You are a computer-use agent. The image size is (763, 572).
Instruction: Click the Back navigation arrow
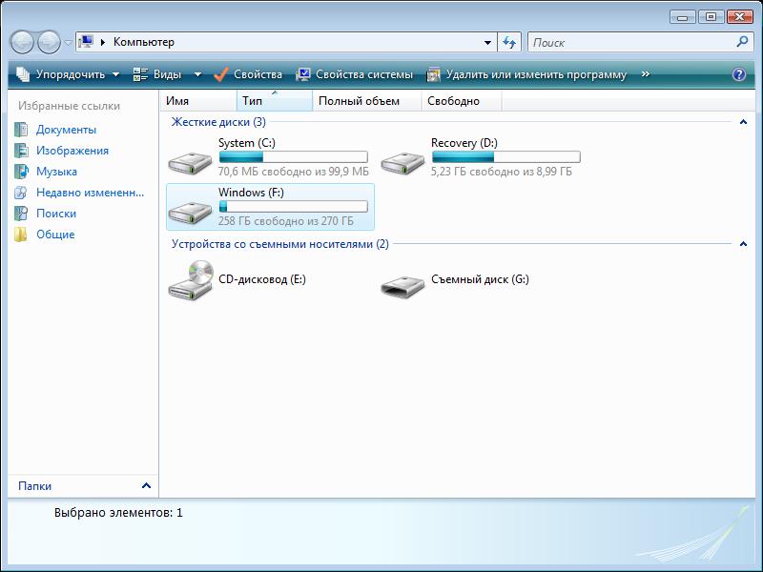(x=22, y=42)
